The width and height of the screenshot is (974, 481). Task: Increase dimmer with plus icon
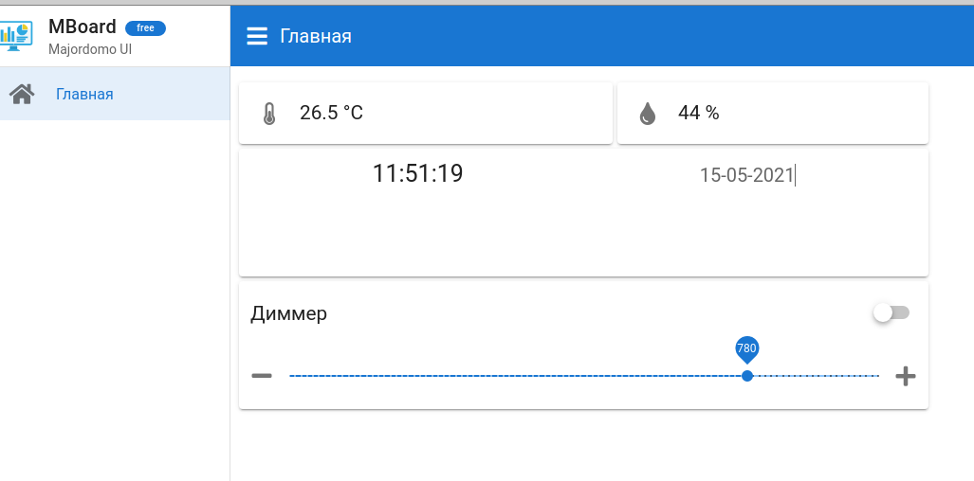tap(906, 376)
